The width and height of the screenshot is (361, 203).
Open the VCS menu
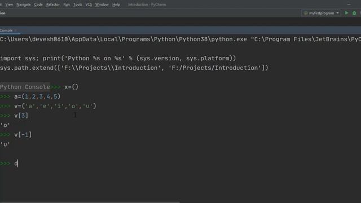(x=89, y=5)
